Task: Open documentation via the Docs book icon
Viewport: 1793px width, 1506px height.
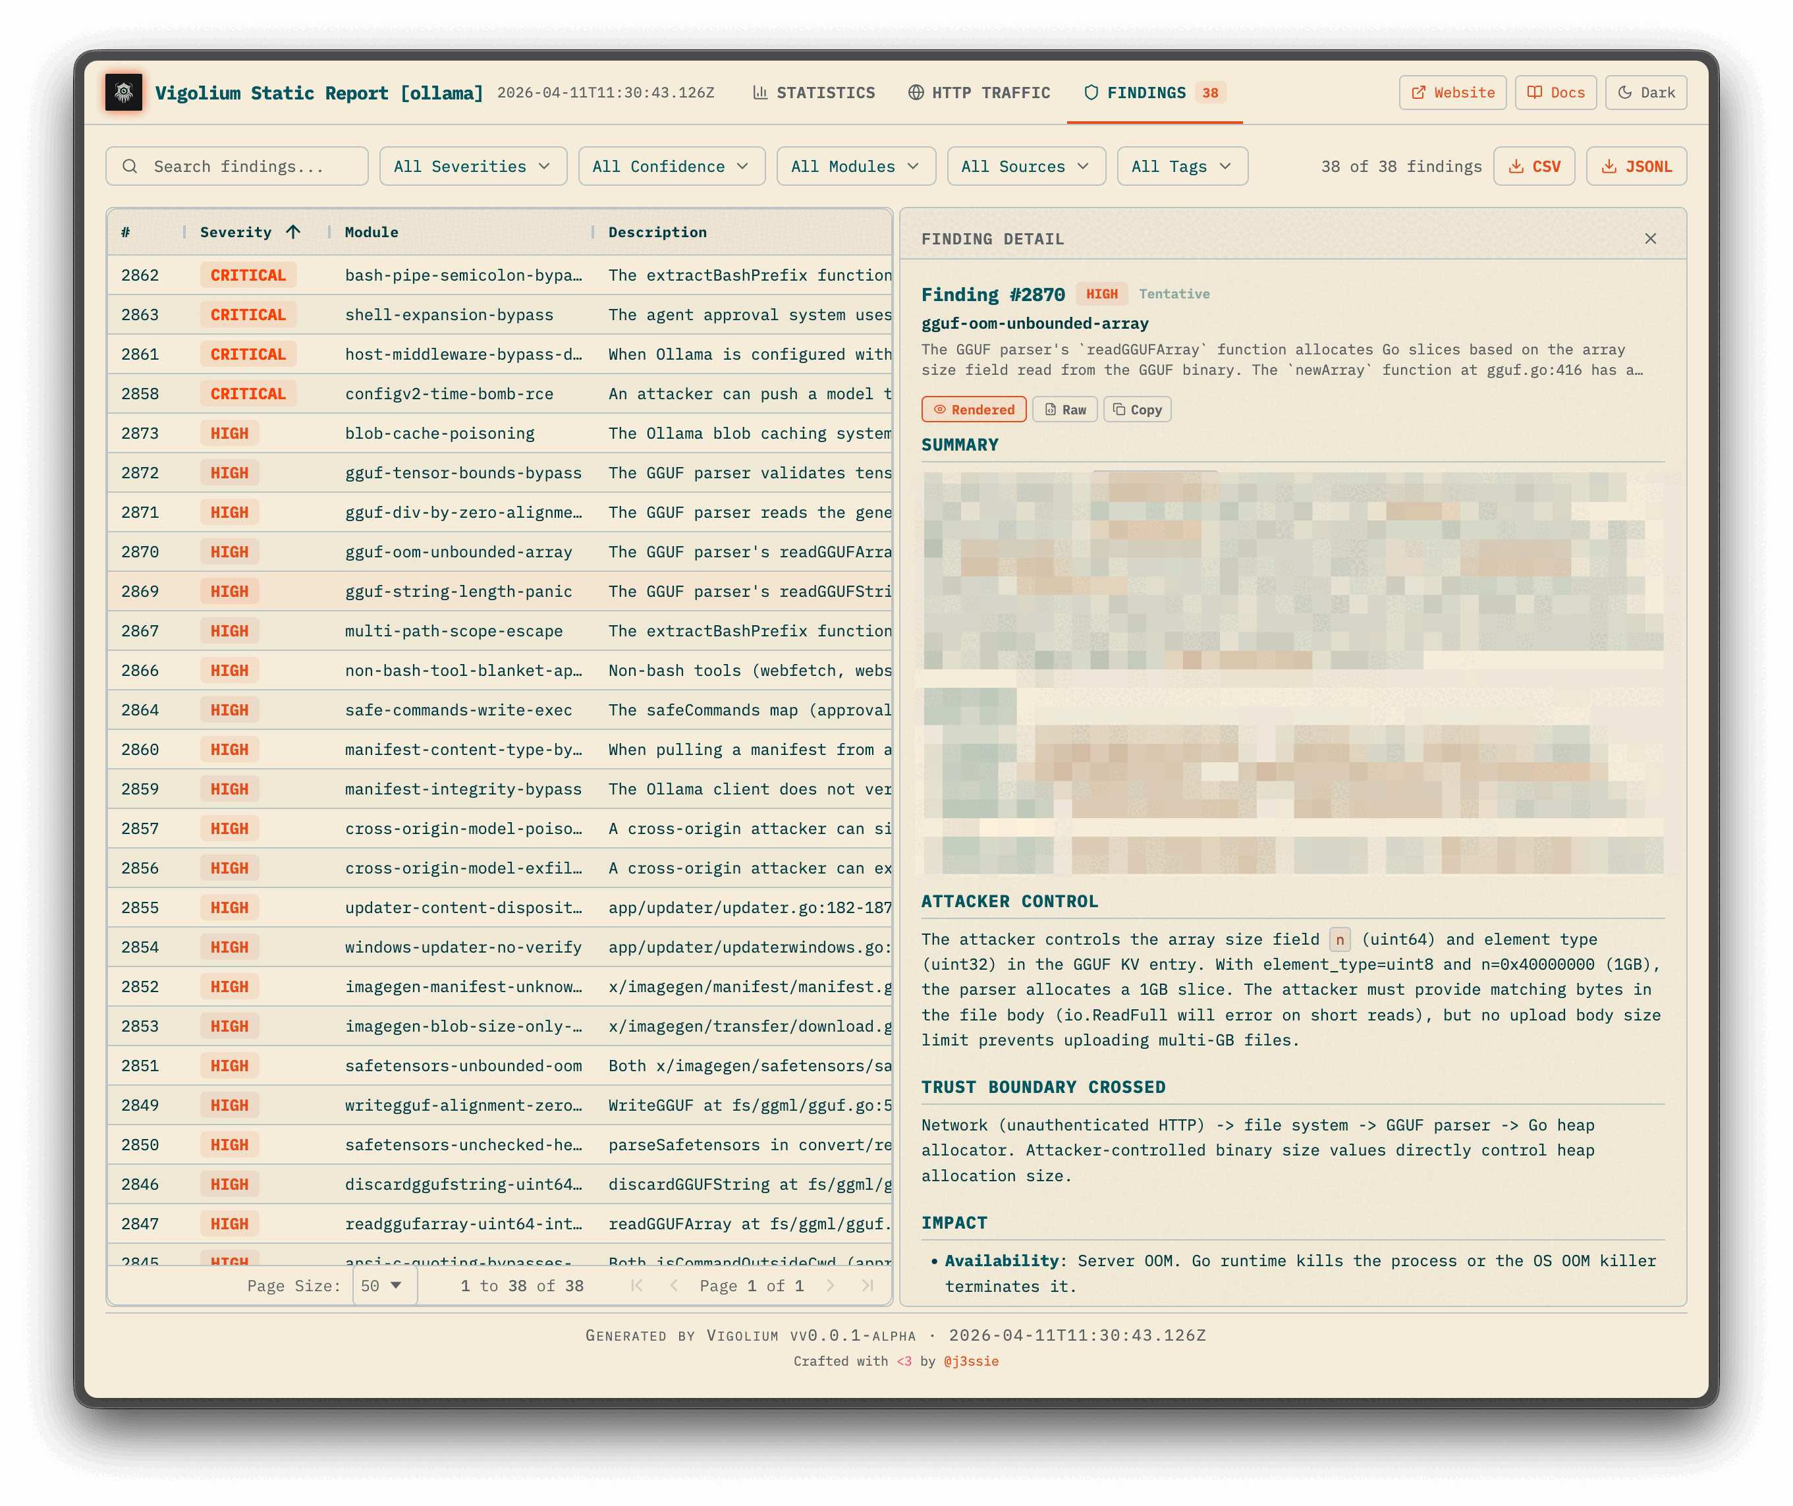Action: pyautogui.click(x=1534, y=92)
